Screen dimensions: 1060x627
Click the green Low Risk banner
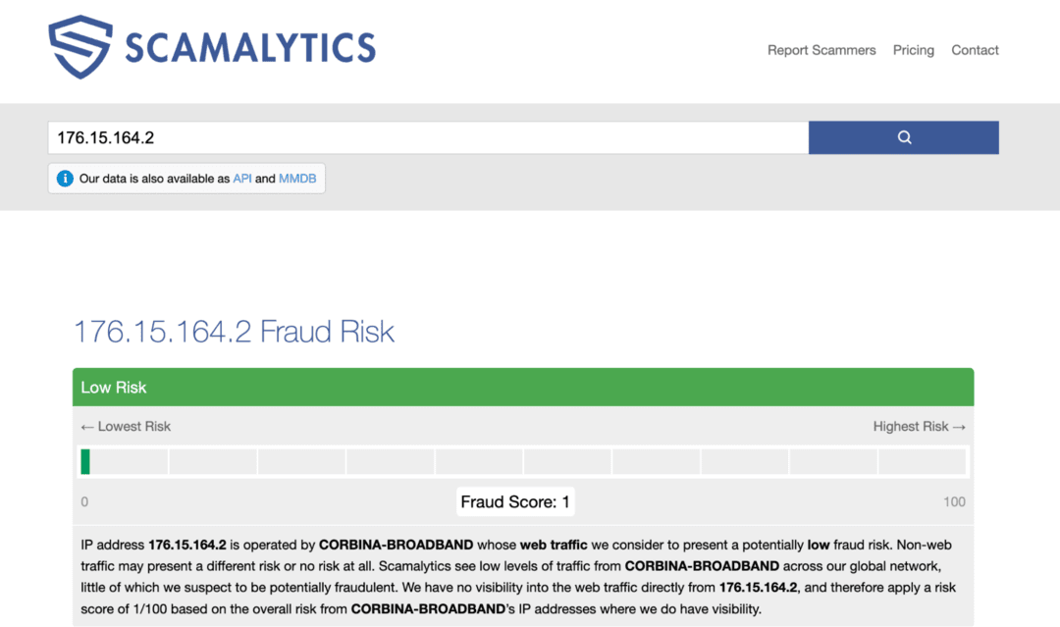point(523,388)
